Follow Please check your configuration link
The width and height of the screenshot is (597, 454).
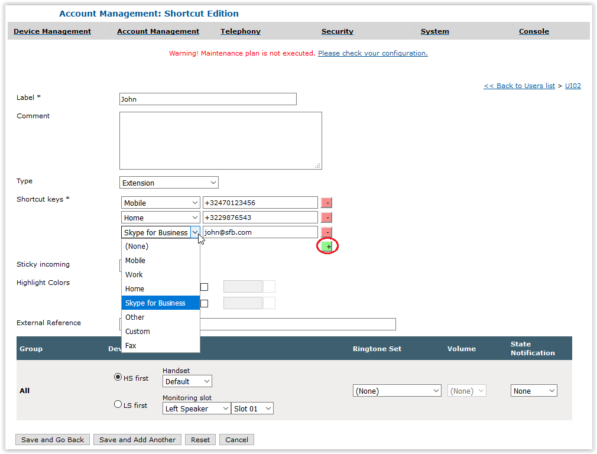pos(373,53)
